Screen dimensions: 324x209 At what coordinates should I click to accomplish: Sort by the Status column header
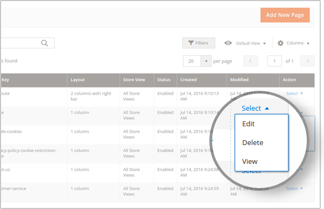point(165,80)
